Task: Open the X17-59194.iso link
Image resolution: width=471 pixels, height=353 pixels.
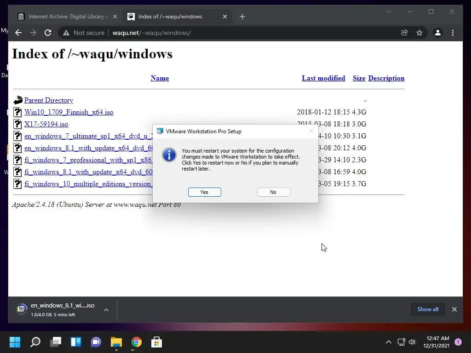Action: tap(46, 124)
